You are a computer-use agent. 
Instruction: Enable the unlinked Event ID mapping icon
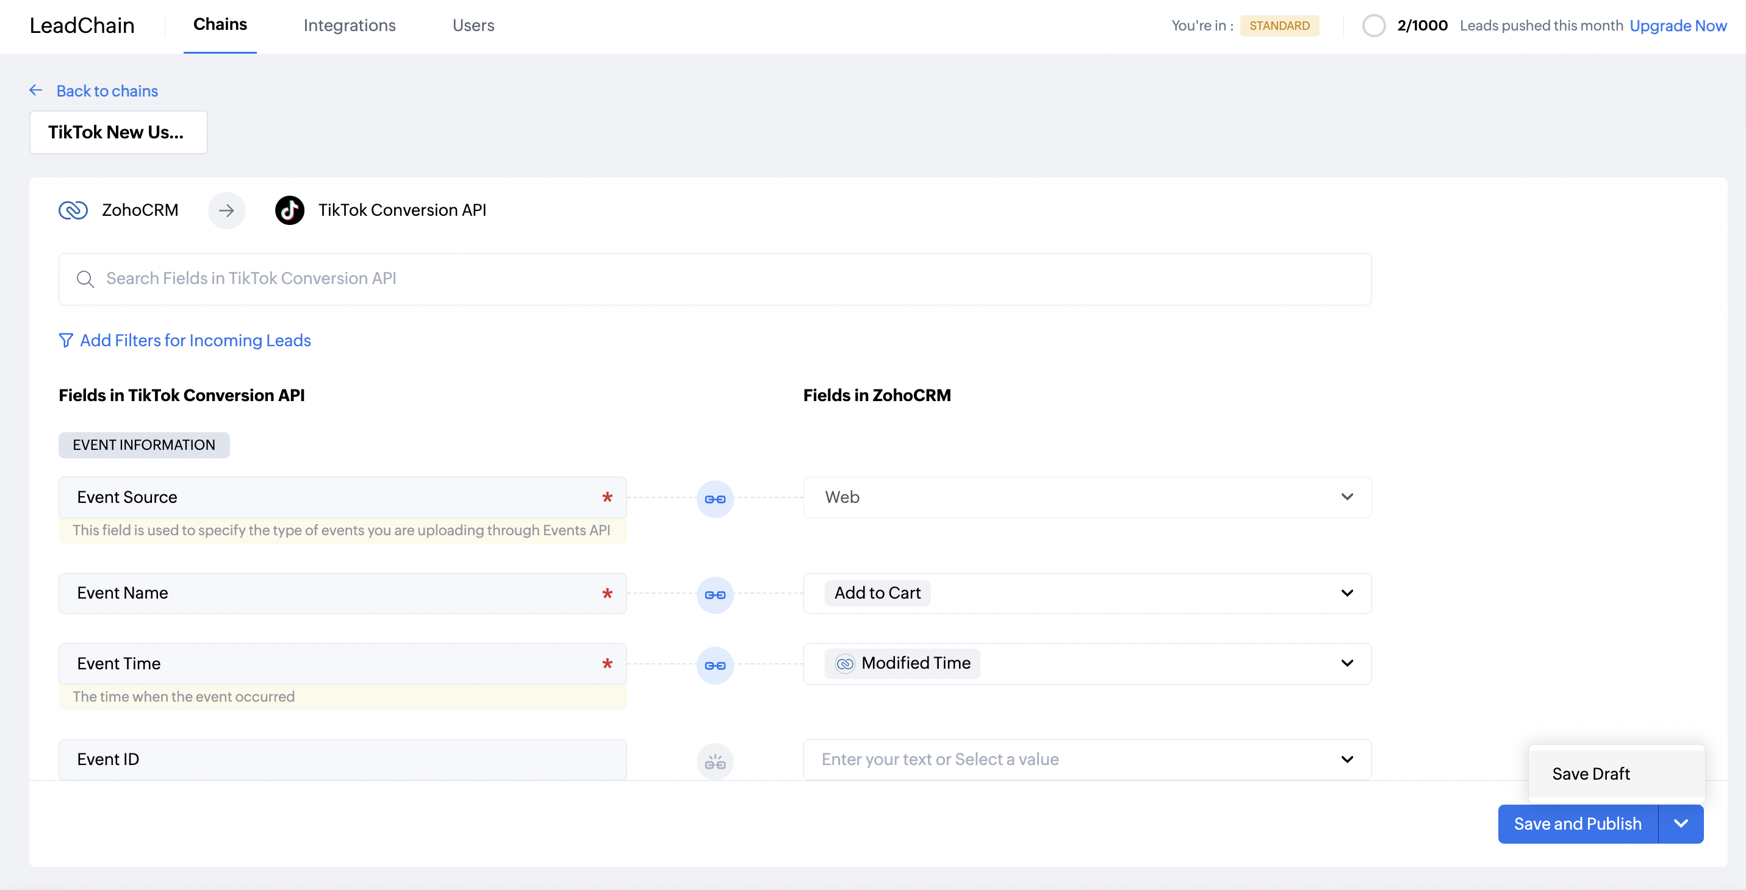pos(714,761)
